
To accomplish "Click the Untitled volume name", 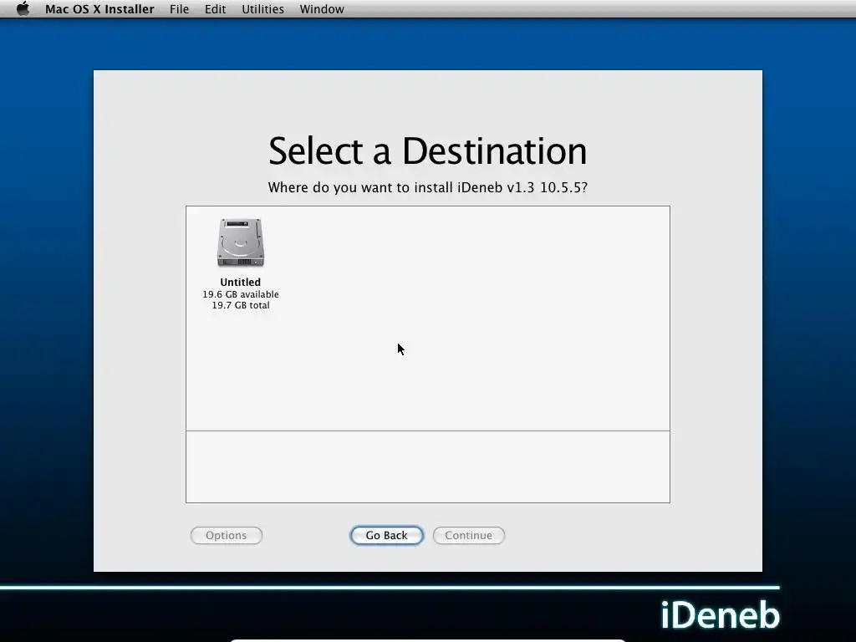I will pyautogui.click(x=240, y=283).
